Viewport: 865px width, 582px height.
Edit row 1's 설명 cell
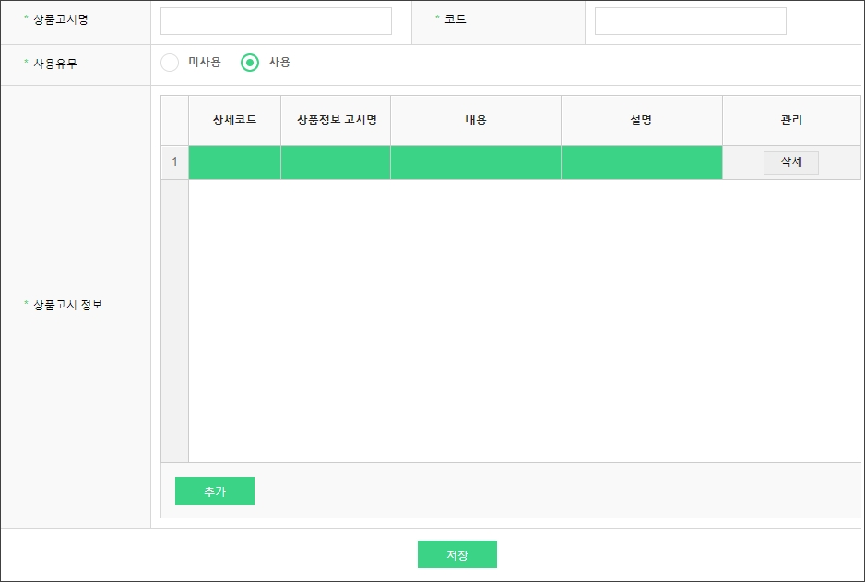point(641,163)
